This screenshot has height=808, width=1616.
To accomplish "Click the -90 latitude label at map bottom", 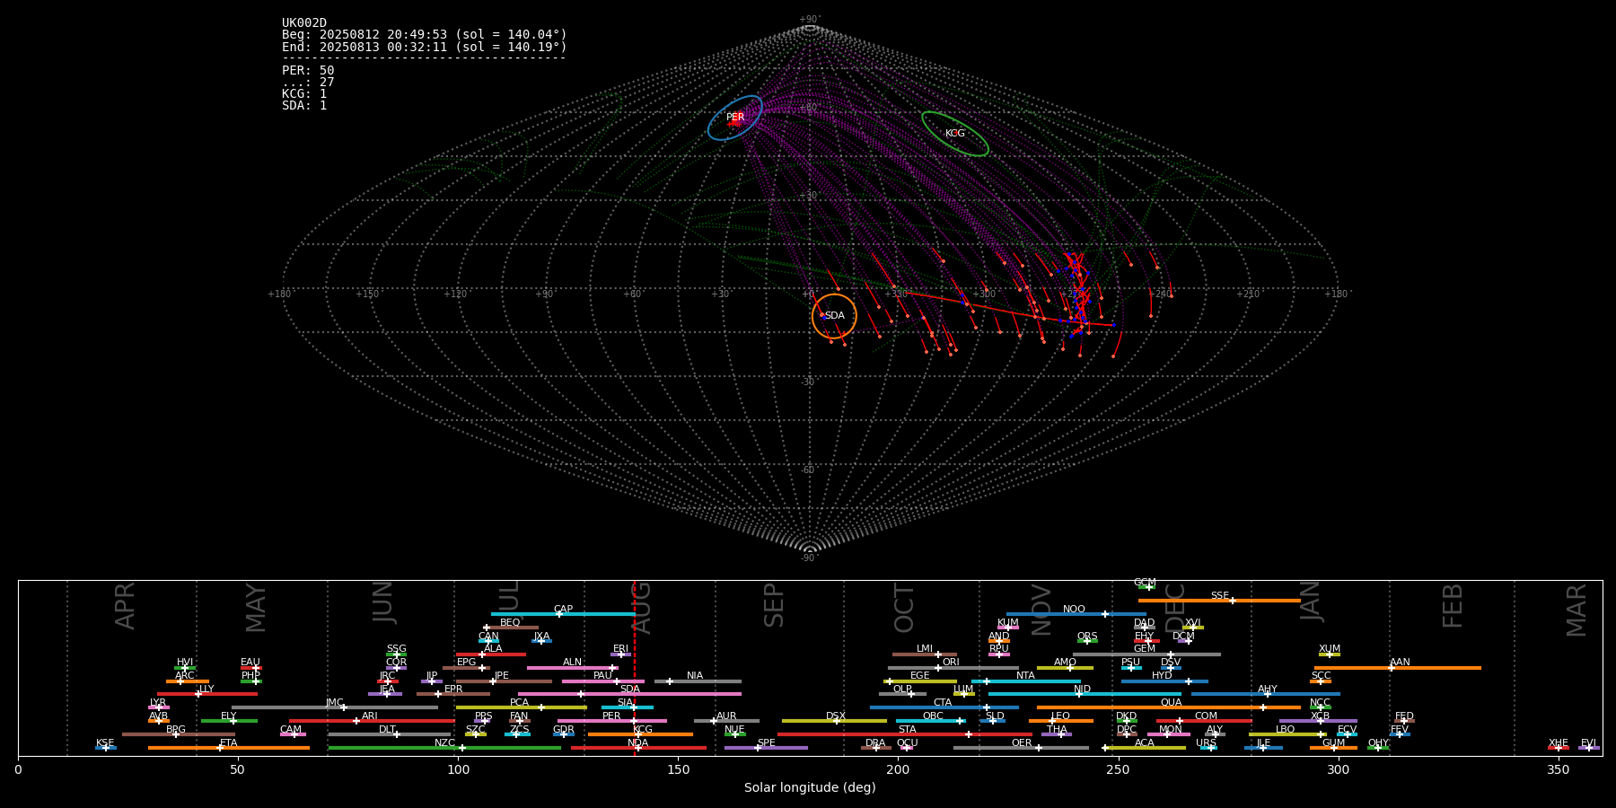I will click(809, 558).
